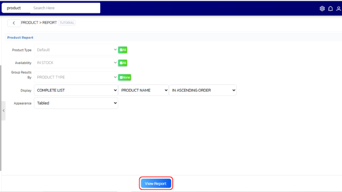This screenshot has width=342, height=192.
Task: Open the Appearance dropdown showing Tabled
Action: tap(76, 103)
